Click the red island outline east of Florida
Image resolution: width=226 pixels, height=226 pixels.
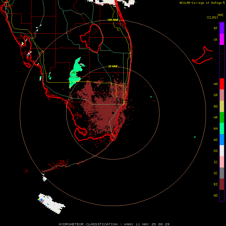click(x=202, y=55)
